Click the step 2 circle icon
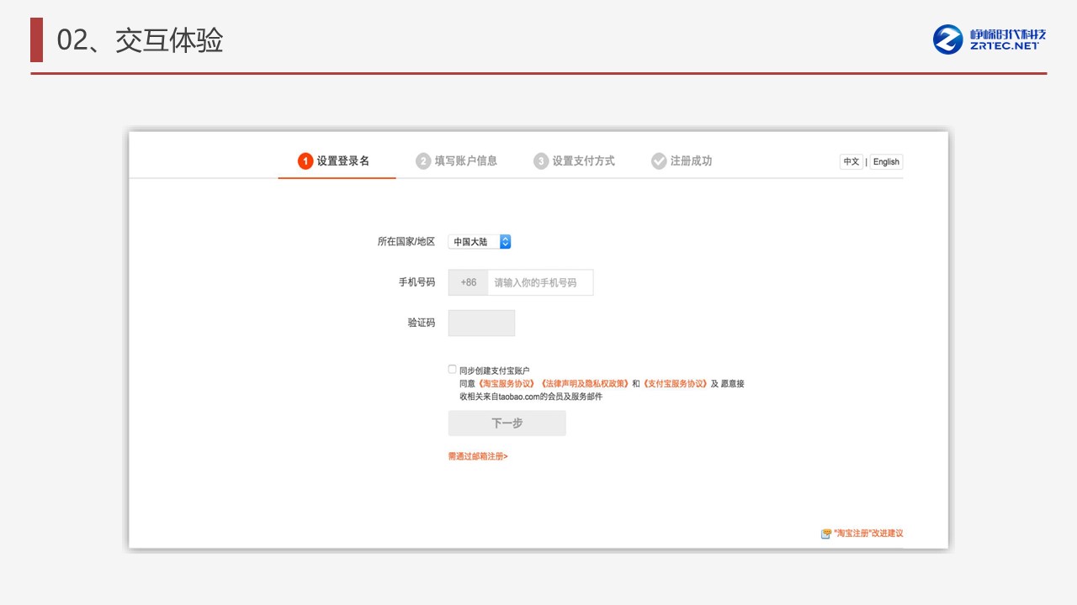The width and height of the screenshot is (1077, 605). [423, 161]
